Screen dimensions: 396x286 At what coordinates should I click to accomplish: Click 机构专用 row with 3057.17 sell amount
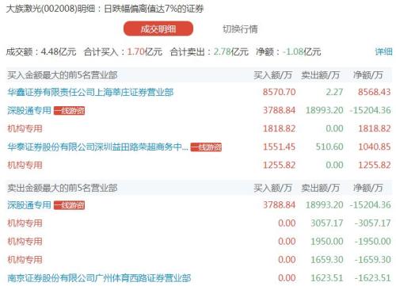click(199, 223)
